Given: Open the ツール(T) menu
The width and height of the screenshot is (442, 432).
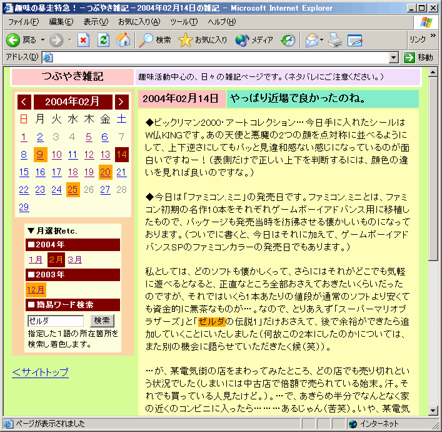Looking at the screenshot, I should (184, 22).
